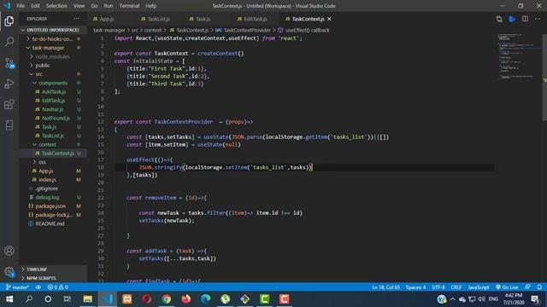Click the Split Editor icon
547x307 pixels.
point(525,19)
